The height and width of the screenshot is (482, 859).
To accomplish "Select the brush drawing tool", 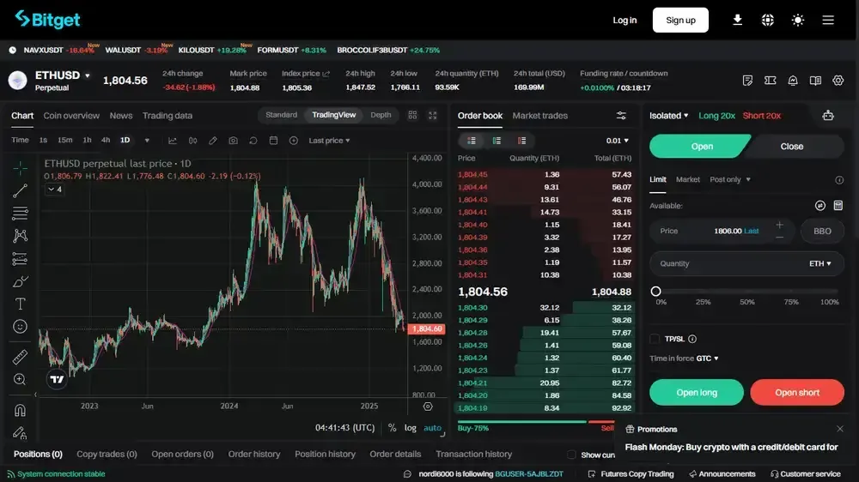I will click(x=21, y=281).
